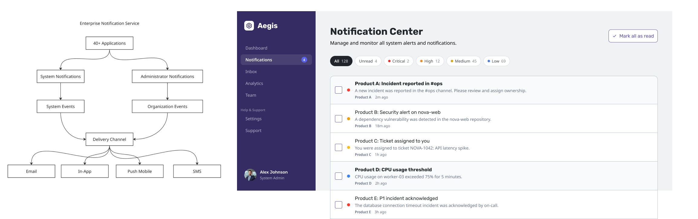Filter by Unread 4
Viewport: 698px width, 219px height.
pyautogui.click(x=368, y=61)
